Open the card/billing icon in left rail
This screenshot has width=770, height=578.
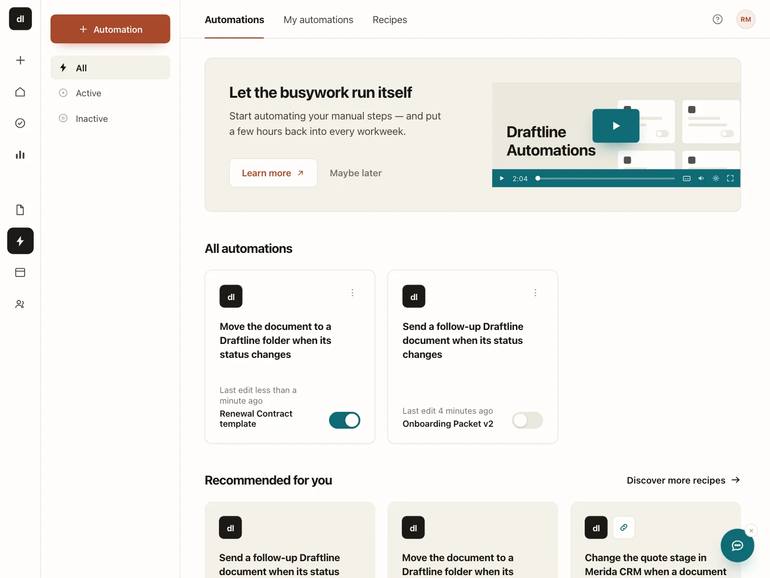(20, 273)
